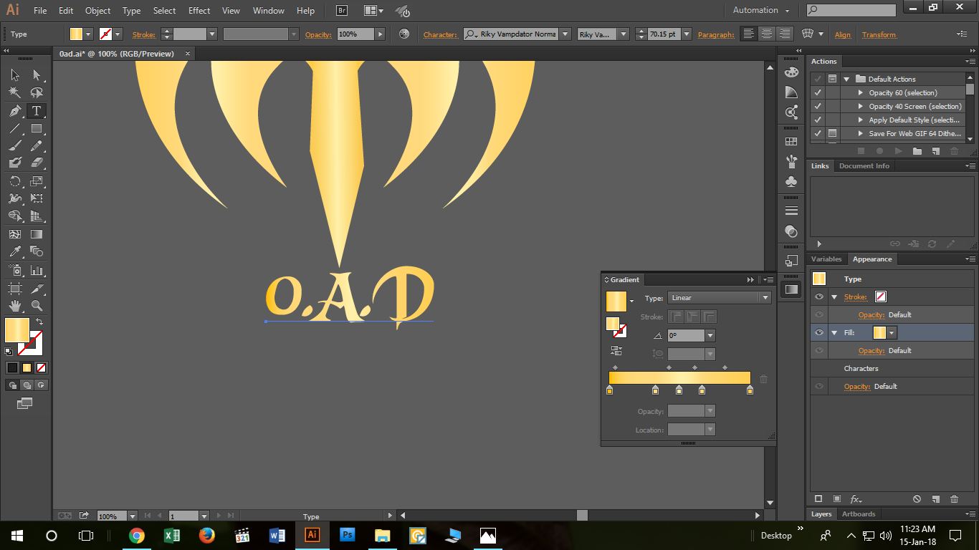Switch to the Document Info tab
This screenshot has width=979, height=550.
[864, 166]
